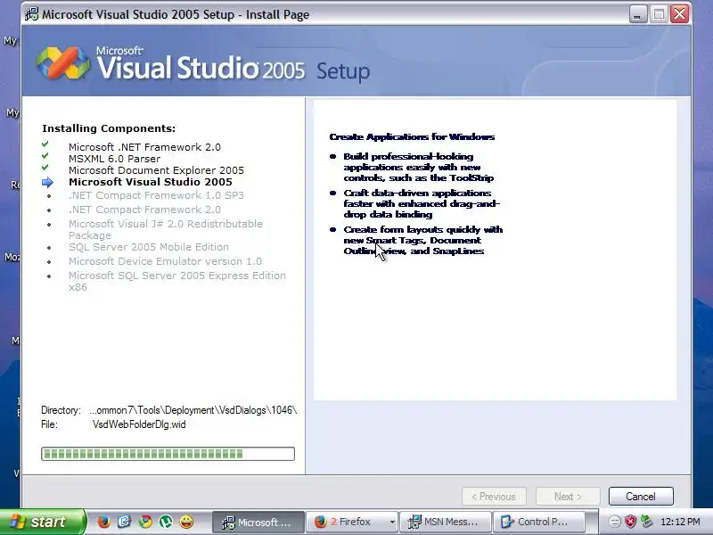Launch uTorrent from quick launch
The width and height of the screenshot is (713, 535).
click(x=166, y=522)
